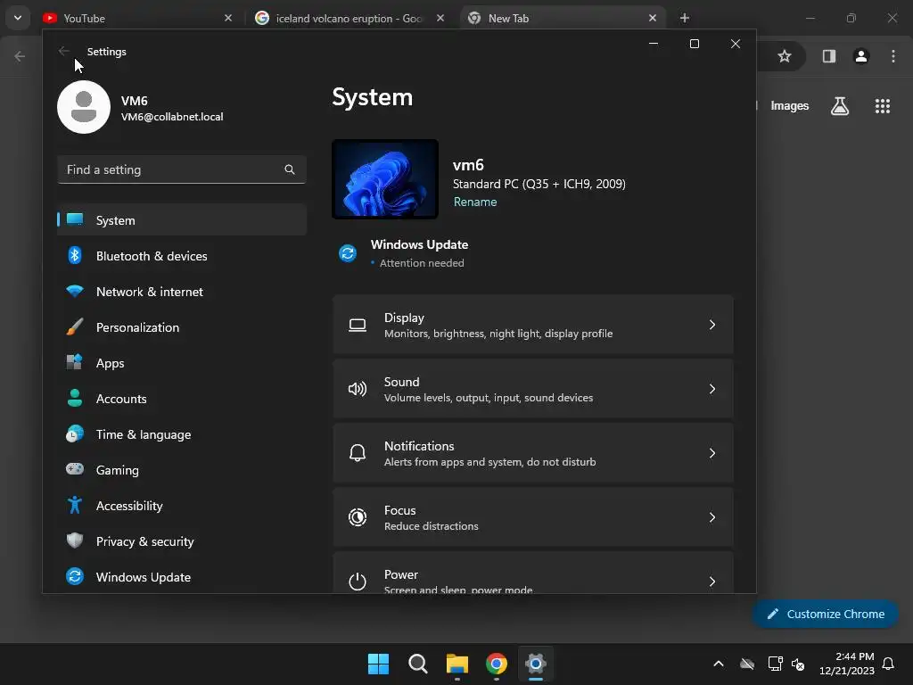The width and height of the screenshot is (913, 685).
Task: Open Bluetooth & devices settings
Action: 182,256
